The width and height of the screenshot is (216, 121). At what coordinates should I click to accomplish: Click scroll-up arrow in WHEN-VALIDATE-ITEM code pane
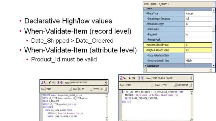click(107, 96)
